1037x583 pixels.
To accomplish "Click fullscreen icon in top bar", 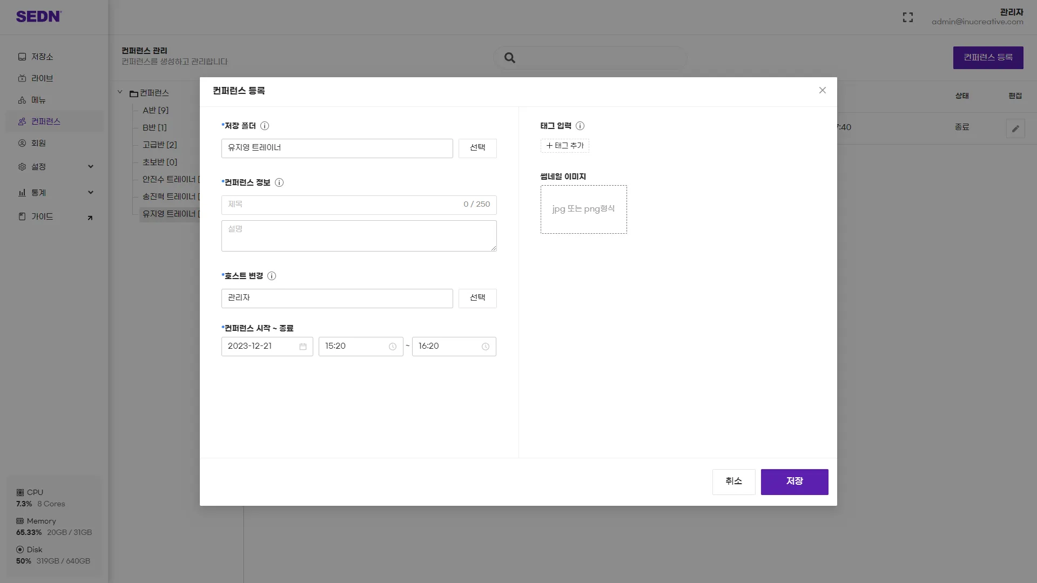I will pos(908,17).
